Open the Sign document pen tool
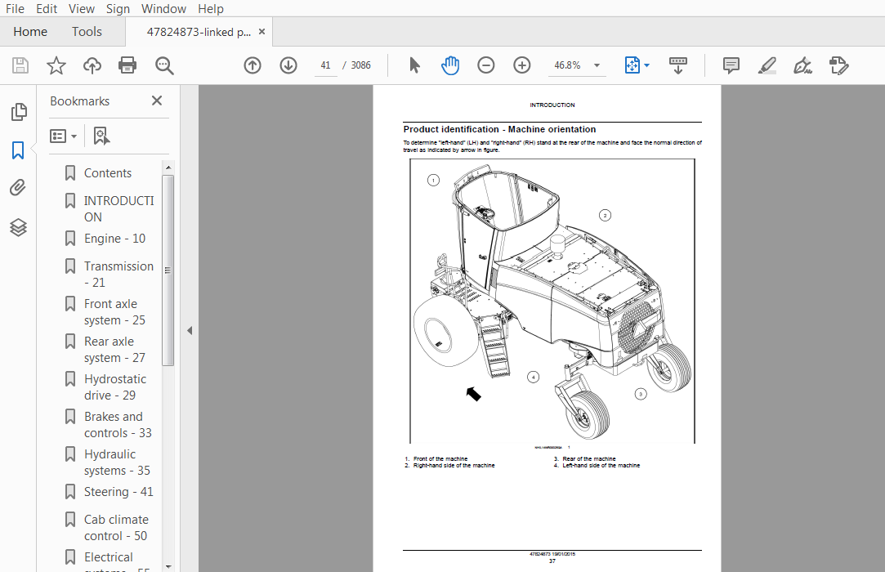The image size is (885, 572). (x=802, y=65)
